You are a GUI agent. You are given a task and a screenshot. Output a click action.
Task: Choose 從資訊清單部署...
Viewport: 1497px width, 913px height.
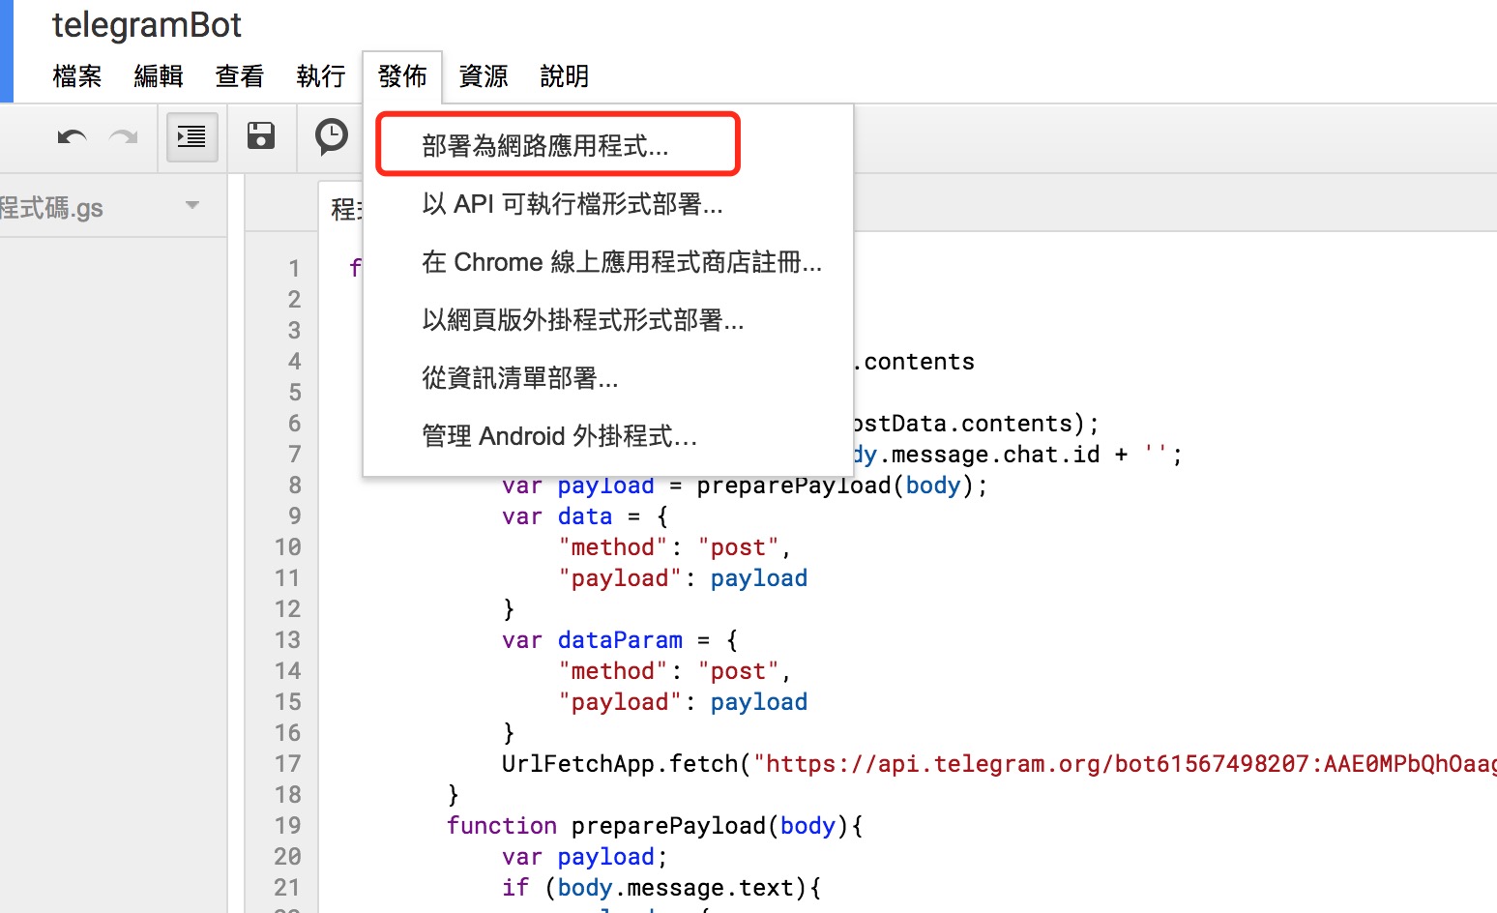pos(608,378)
